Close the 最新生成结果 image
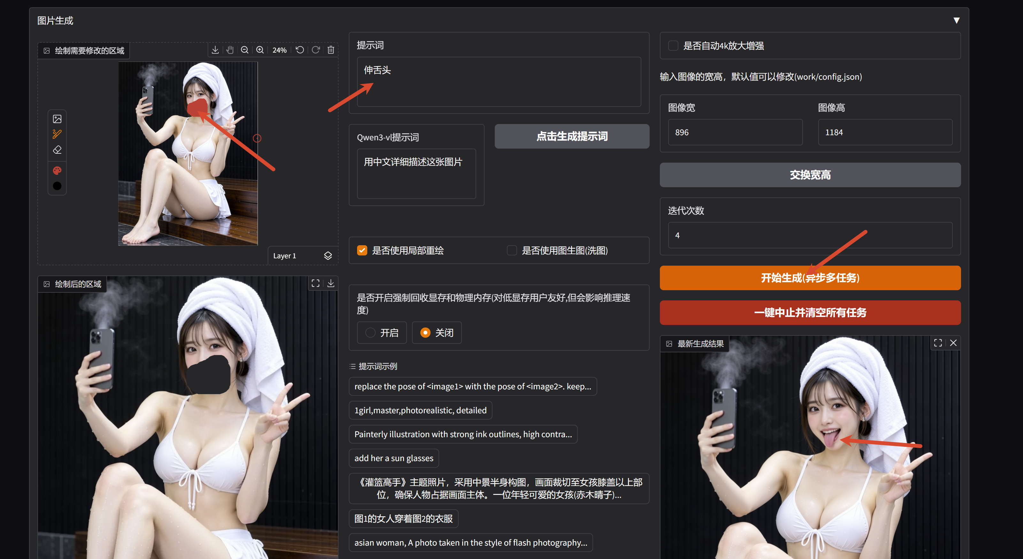Screen dimensions: 1023x559 point(953,343)
